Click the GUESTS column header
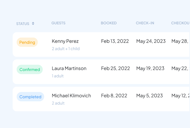This screenshot has width=190, height=128. click(x=58, y=23)
